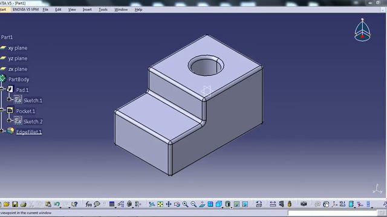Open the Tools menu
387x217 pixels.
pyautogui.click(x=103, y=10)
